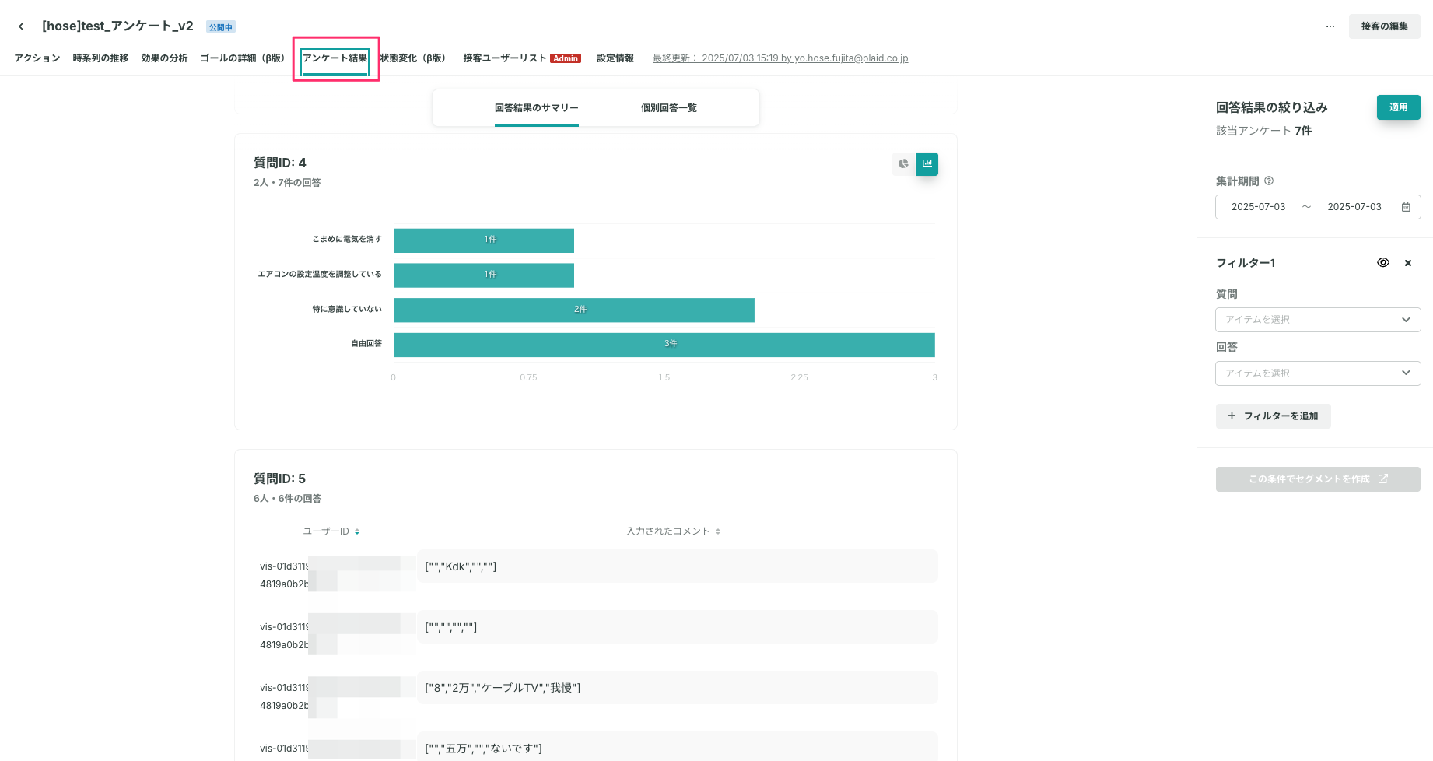Open the 最終更新 history link

780,58
